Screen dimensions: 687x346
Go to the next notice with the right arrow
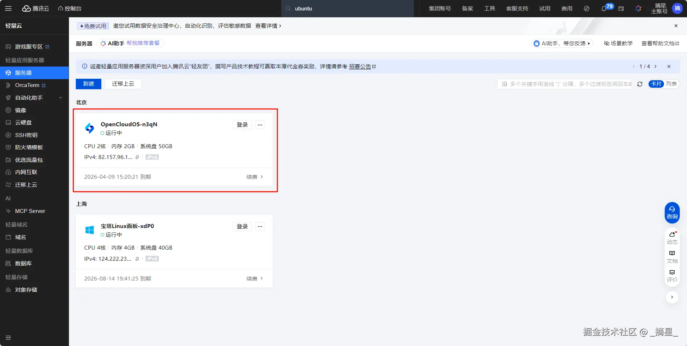(x=656, y=67)
